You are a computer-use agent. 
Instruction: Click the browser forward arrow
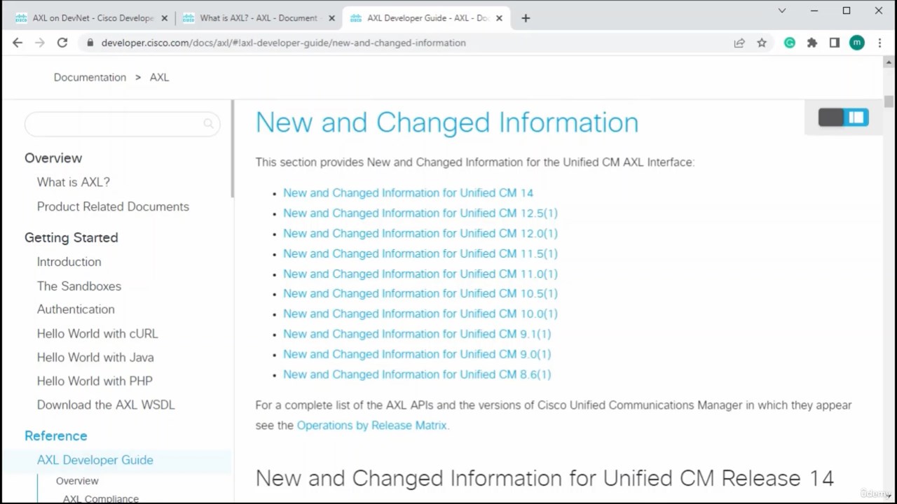[x=40, y=43]
